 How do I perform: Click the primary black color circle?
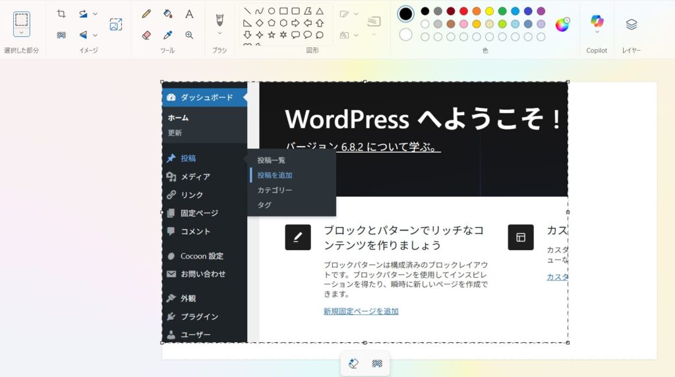tap(405, 14)
